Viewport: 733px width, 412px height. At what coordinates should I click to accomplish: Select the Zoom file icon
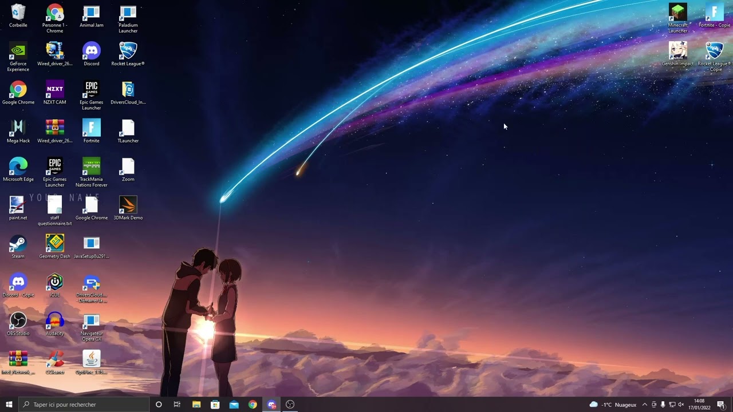coord(128,169)
